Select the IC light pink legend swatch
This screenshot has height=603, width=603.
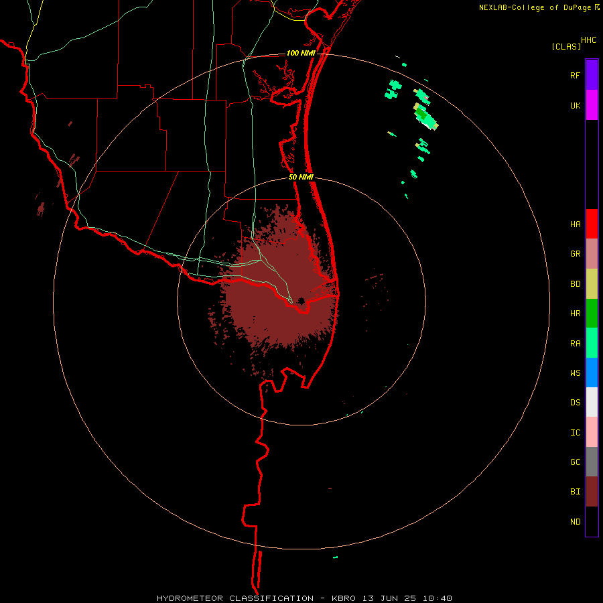pyautogui.click(x=592, y=432)
